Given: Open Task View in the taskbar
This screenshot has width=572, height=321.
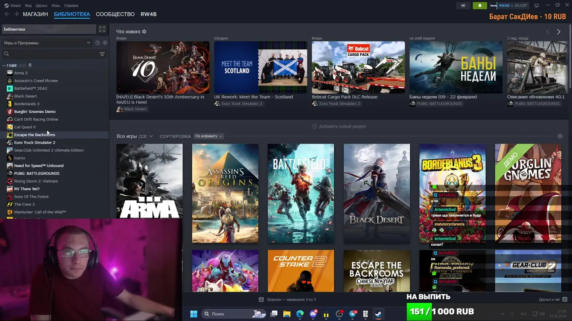Looking at the screenshot, I should coord(274,314).
